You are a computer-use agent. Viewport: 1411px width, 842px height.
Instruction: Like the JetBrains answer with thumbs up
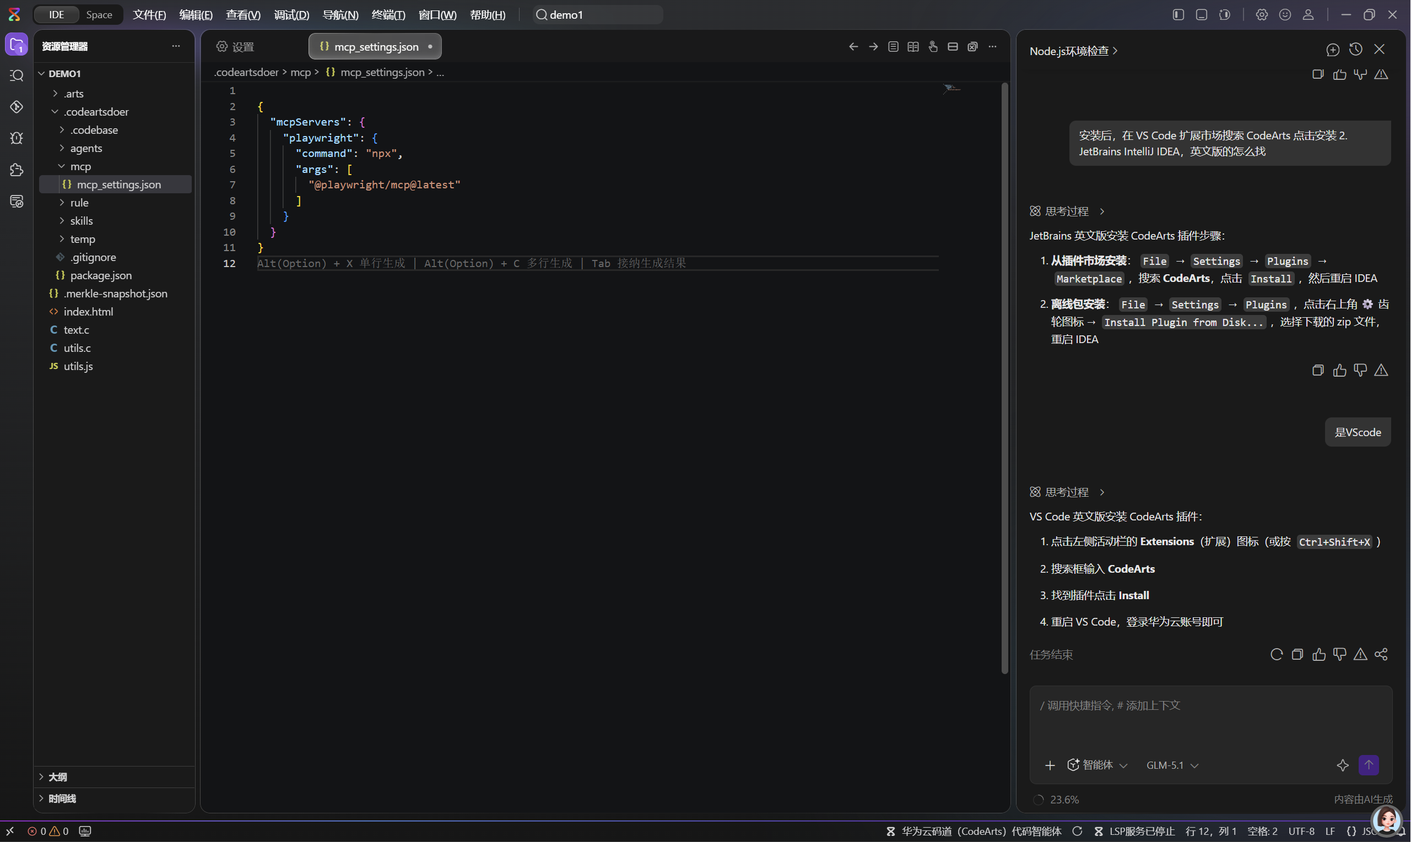click(x=1339, y=371)
